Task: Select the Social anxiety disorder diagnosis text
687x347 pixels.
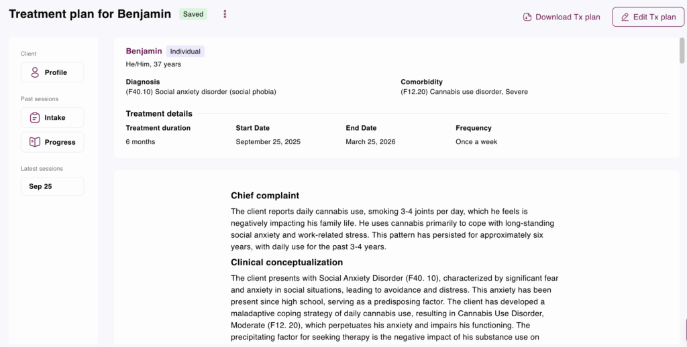Action: pyautogui.click(x=201, y=92)
